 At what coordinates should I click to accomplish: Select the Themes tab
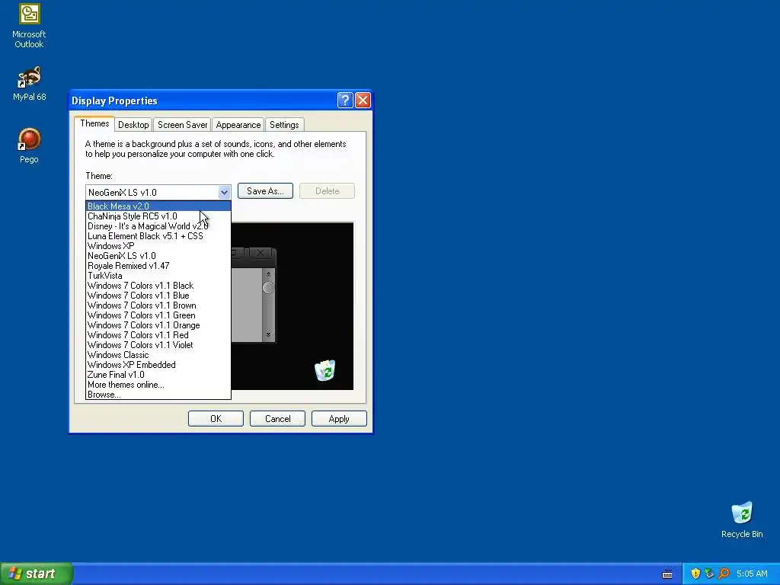[x=94, y=123]
